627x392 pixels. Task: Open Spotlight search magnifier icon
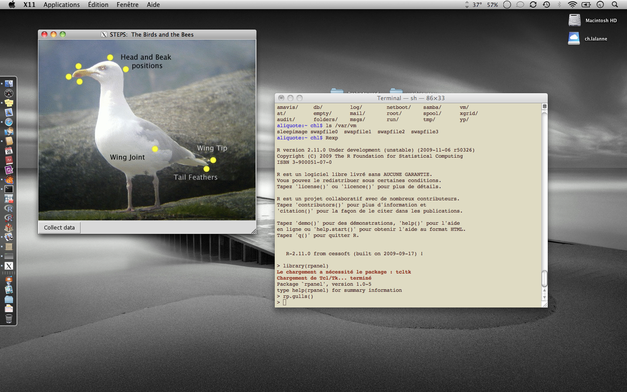615,5
